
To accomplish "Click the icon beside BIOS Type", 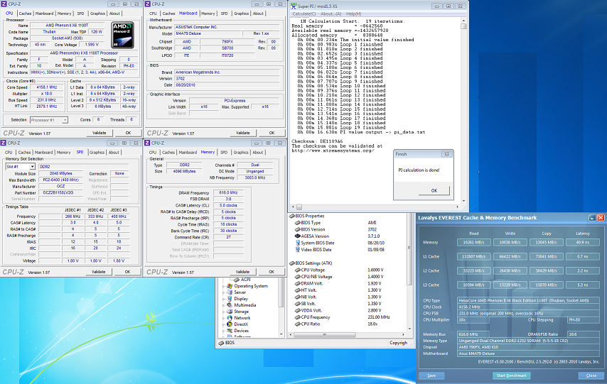I will (x=298, y=223).
